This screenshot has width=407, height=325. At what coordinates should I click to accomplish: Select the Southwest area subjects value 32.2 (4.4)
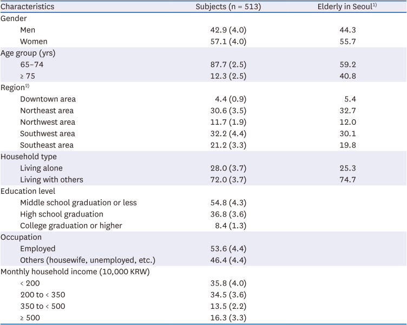[x=228, y=133]
